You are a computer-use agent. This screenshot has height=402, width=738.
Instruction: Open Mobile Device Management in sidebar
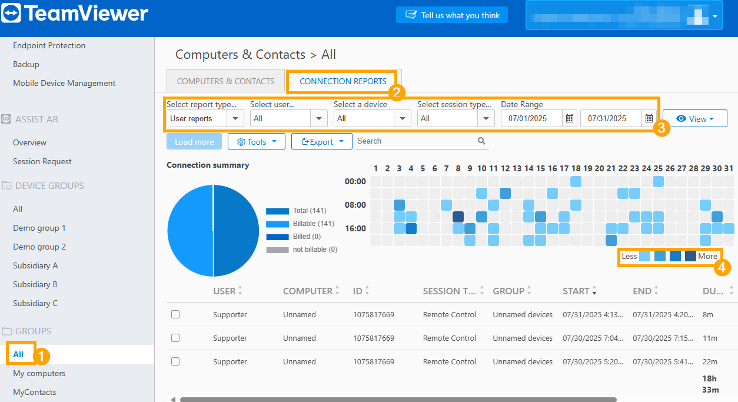click(x=64, y=83)
